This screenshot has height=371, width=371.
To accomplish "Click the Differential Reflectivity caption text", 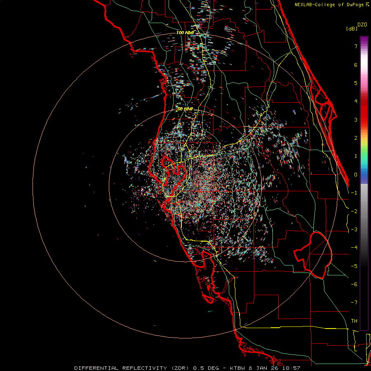I will pyautogui.click(x=187, y=368).
